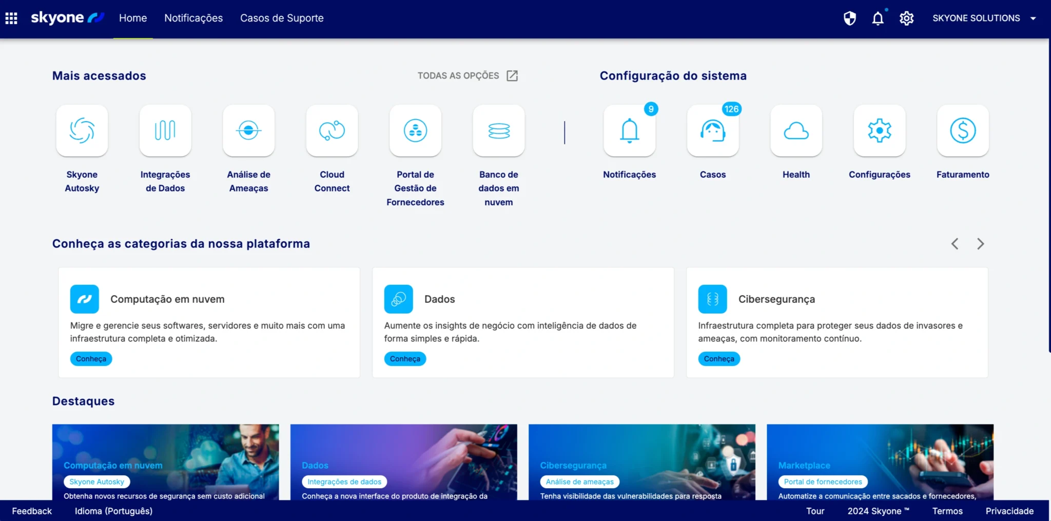The width and height of the screenshot is (1051, 521).
Task: Open the header notification bell
Action: tap(878, 18)
